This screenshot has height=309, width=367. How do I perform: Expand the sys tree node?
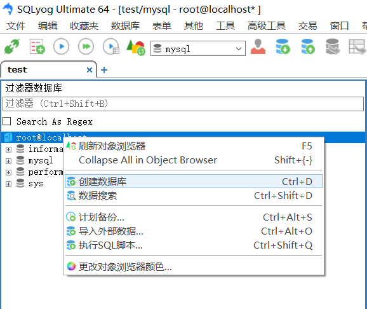[x=8, y=184]
